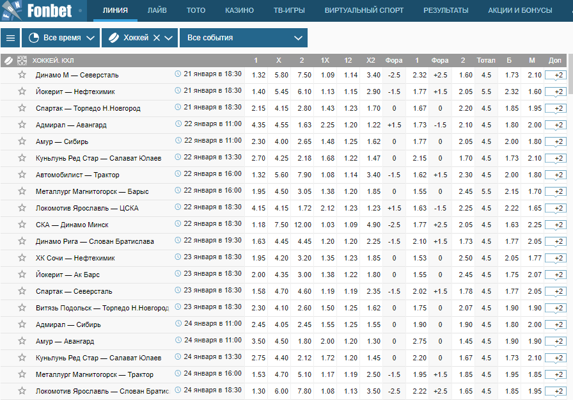Screen dimensions: 573x400
Task: Click the date 22 января в 13:30
Action: [x=212, y=157]
